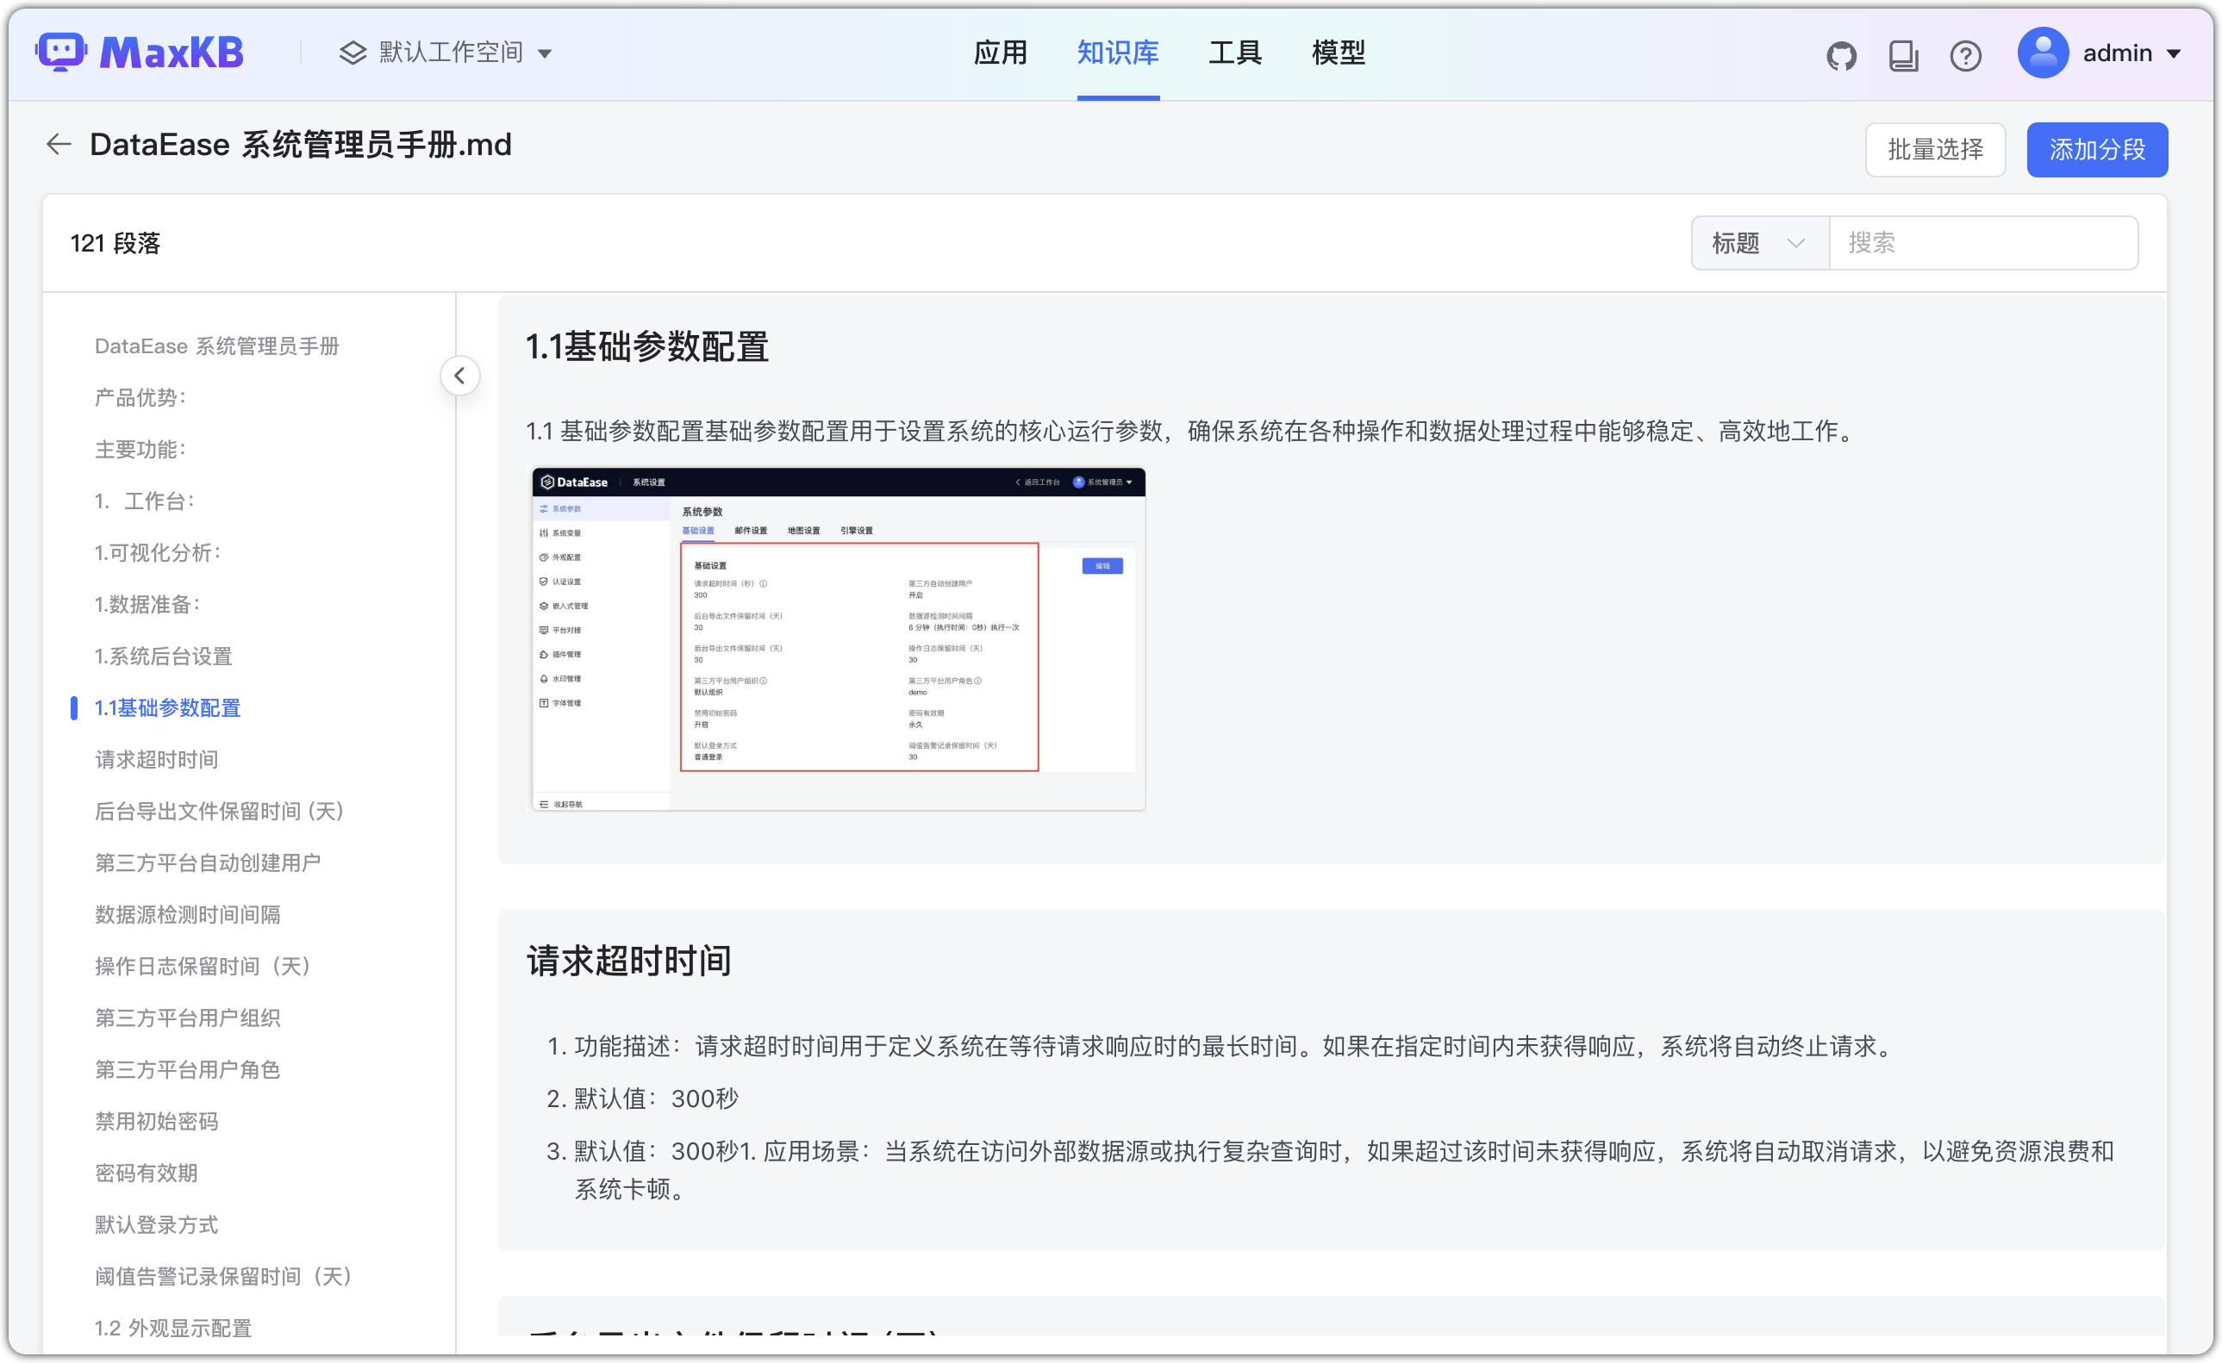The width and height of the screenshot is (2222, 1363).
Task: Select the 1.1基础参数配置 paragraph card title
Action: point(646,347)
